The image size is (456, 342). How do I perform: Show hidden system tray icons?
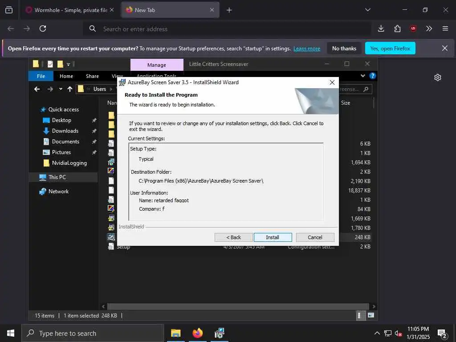pyautogui.click(x=377, y=333)
